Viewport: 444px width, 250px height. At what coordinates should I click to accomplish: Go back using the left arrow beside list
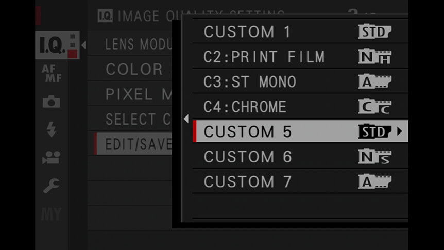click(186, 119)
